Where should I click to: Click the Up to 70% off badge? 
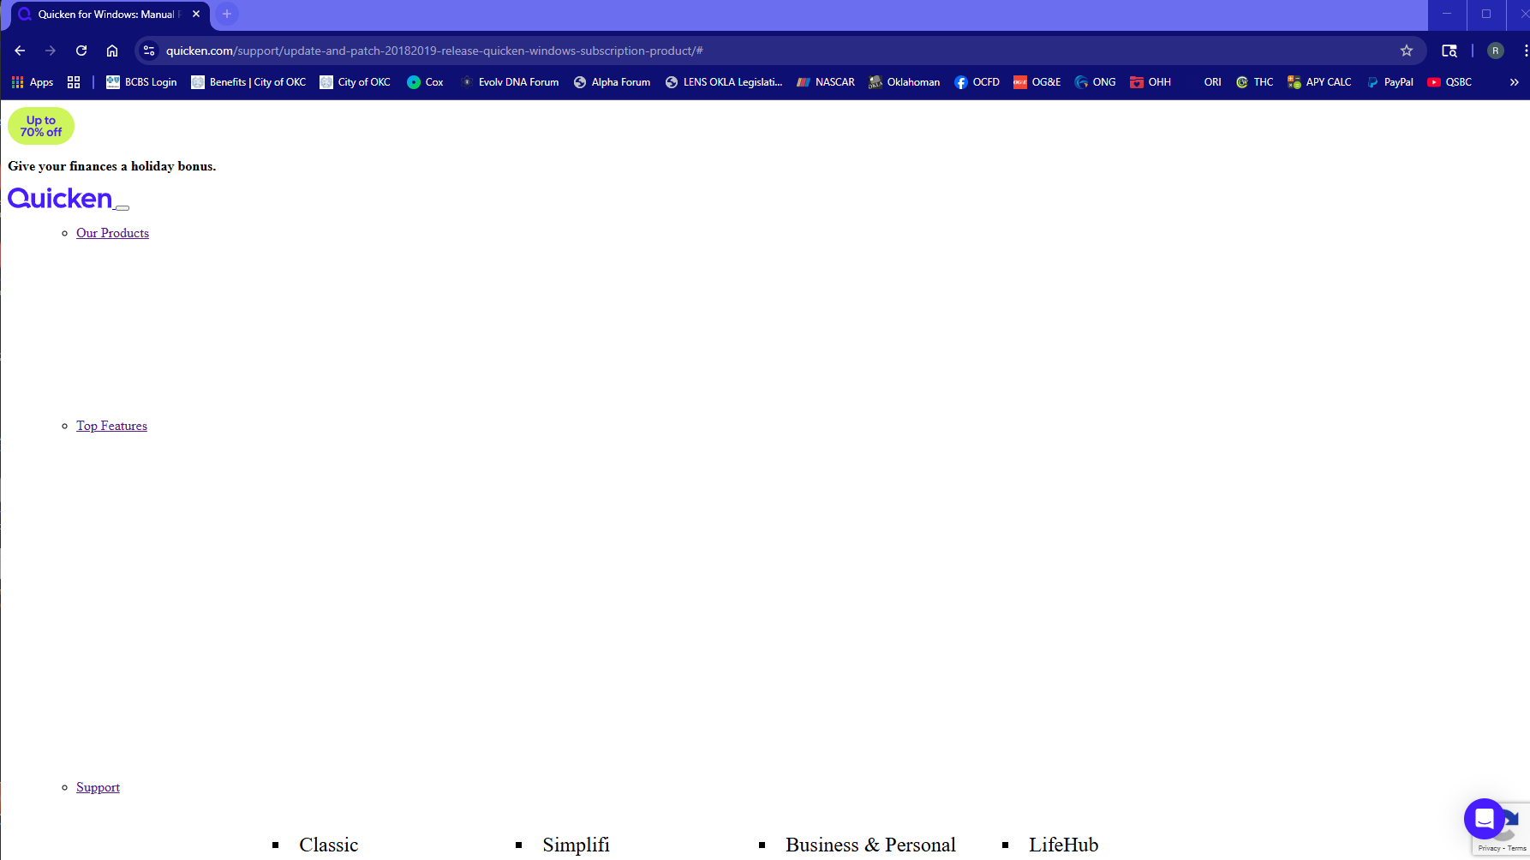coord(40,126)
